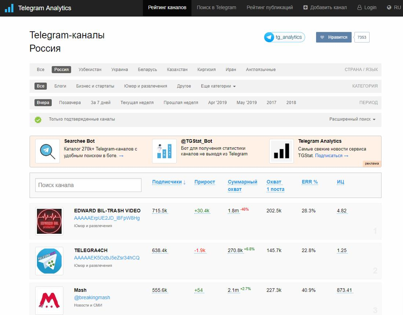403x315 pixels.
Task: Click the tg_analytics Telegram plane icon
Action: coord(269,37)
